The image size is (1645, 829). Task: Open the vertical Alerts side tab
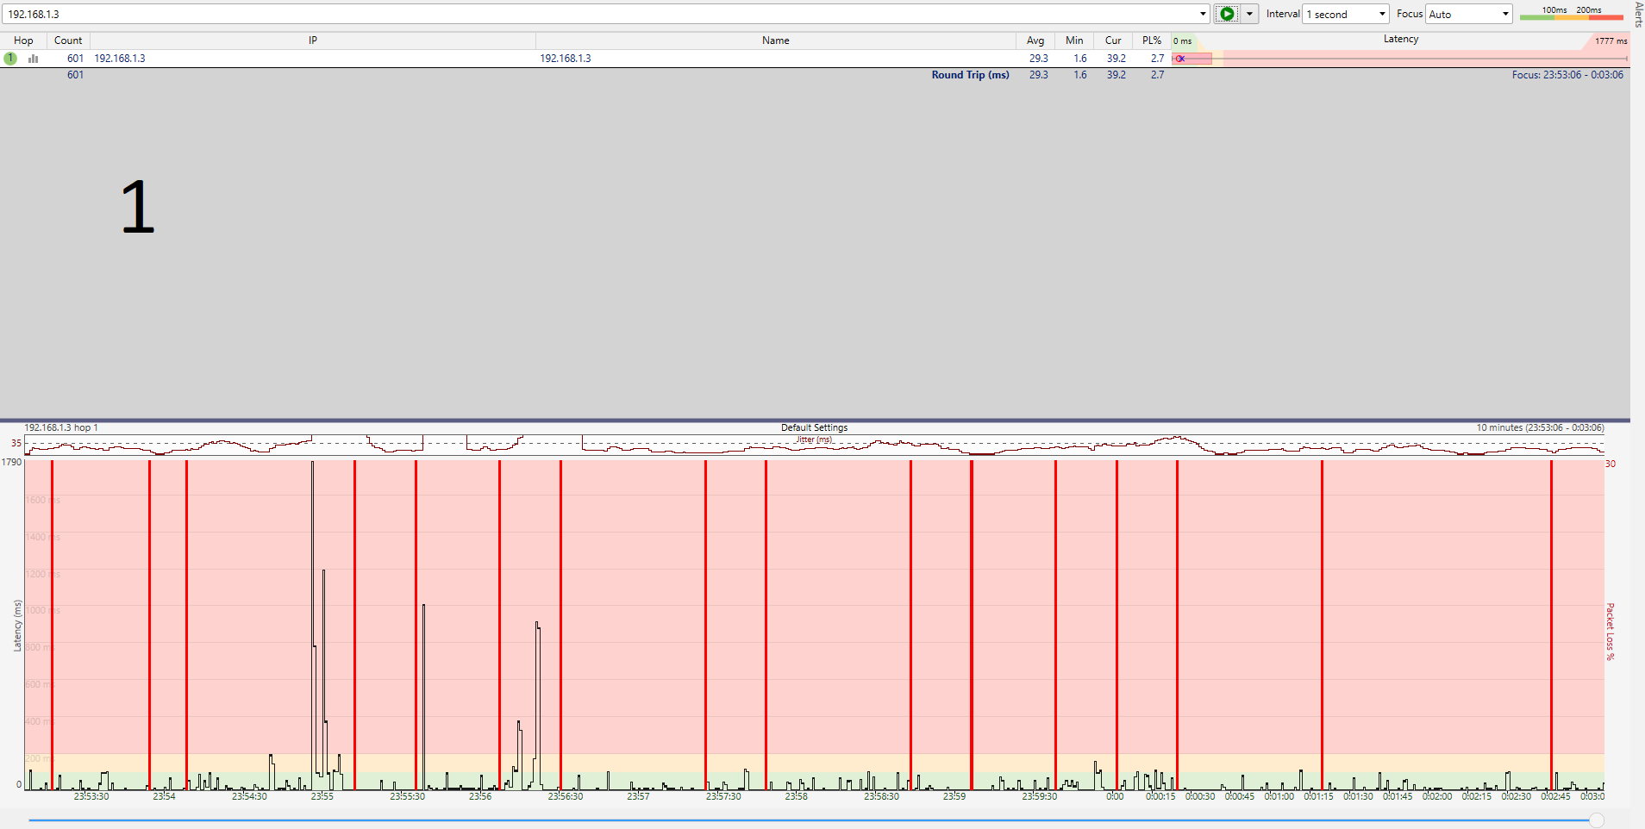(x=1638, y=15)
